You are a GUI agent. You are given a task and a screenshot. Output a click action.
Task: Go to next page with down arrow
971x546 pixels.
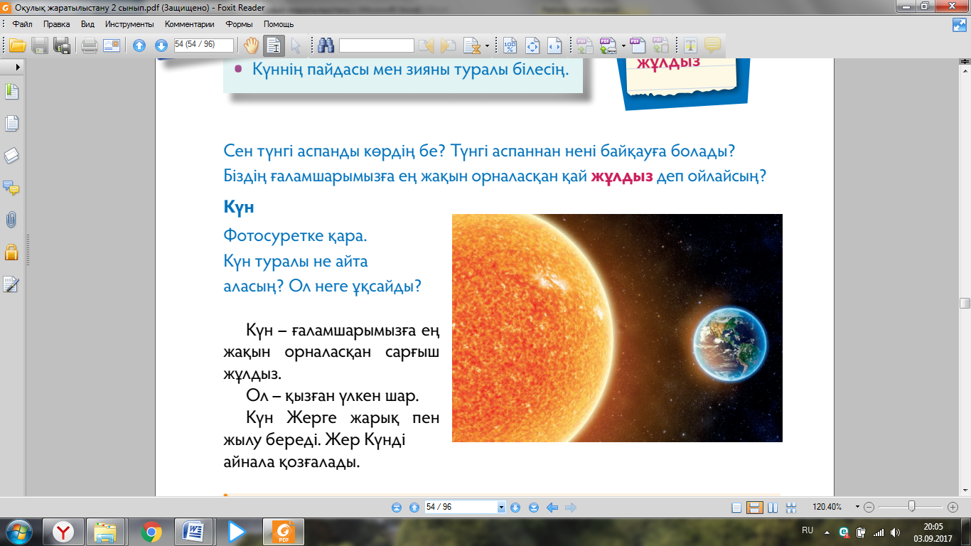pyautogui.click(x=161, y=45)
